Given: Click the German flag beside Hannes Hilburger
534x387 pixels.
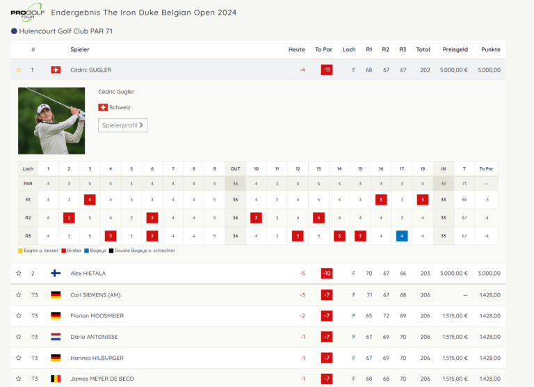Looking at the screenshot, I should coord(56,358).
